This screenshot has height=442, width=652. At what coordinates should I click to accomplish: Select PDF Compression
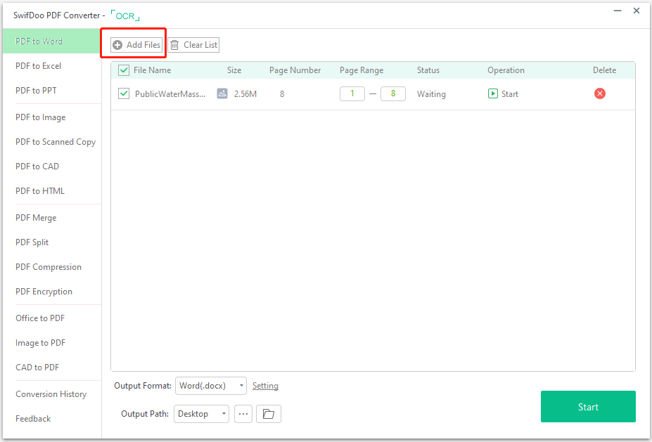coord(49,267)
